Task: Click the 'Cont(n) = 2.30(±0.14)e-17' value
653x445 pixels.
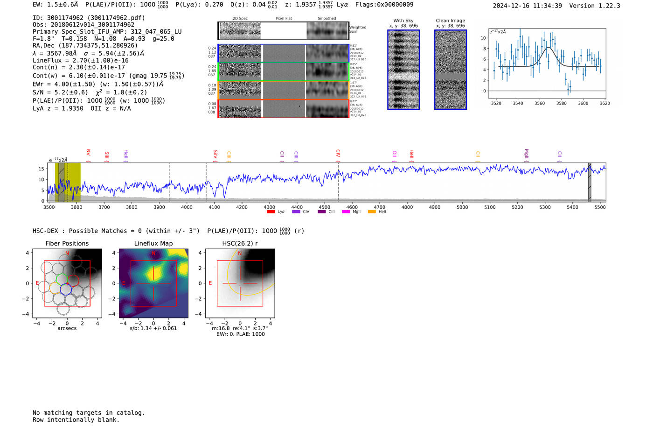Action: point(79,67)
